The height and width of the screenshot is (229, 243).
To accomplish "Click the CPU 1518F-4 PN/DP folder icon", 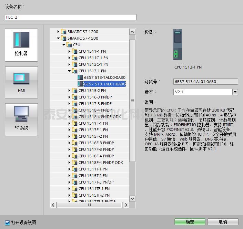I will tap(74, 156).
